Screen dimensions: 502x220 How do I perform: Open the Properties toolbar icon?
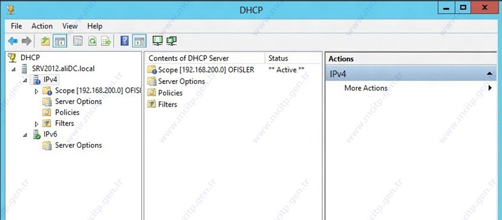78,41
